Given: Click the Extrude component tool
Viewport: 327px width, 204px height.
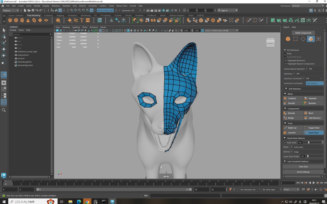Looking at the screenshot, I should (x=293, y=113).
